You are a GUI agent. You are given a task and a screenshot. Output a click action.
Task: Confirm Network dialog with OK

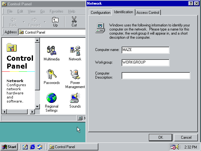coord(160,137)
